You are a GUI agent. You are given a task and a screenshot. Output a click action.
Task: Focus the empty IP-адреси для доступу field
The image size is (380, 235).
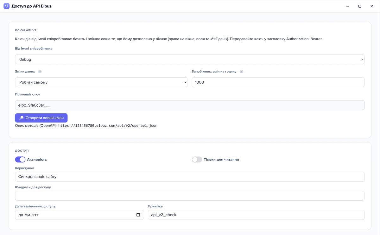pyautogui.click(x=190, y=196)
